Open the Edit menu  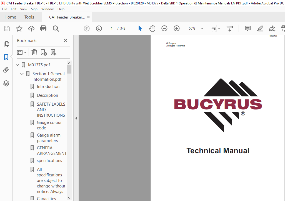click(13, 9)
